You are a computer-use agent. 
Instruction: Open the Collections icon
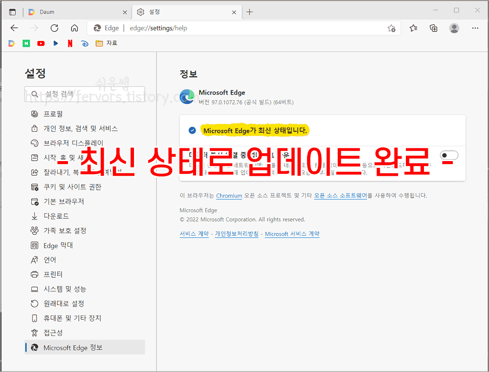tap(433, 28)
